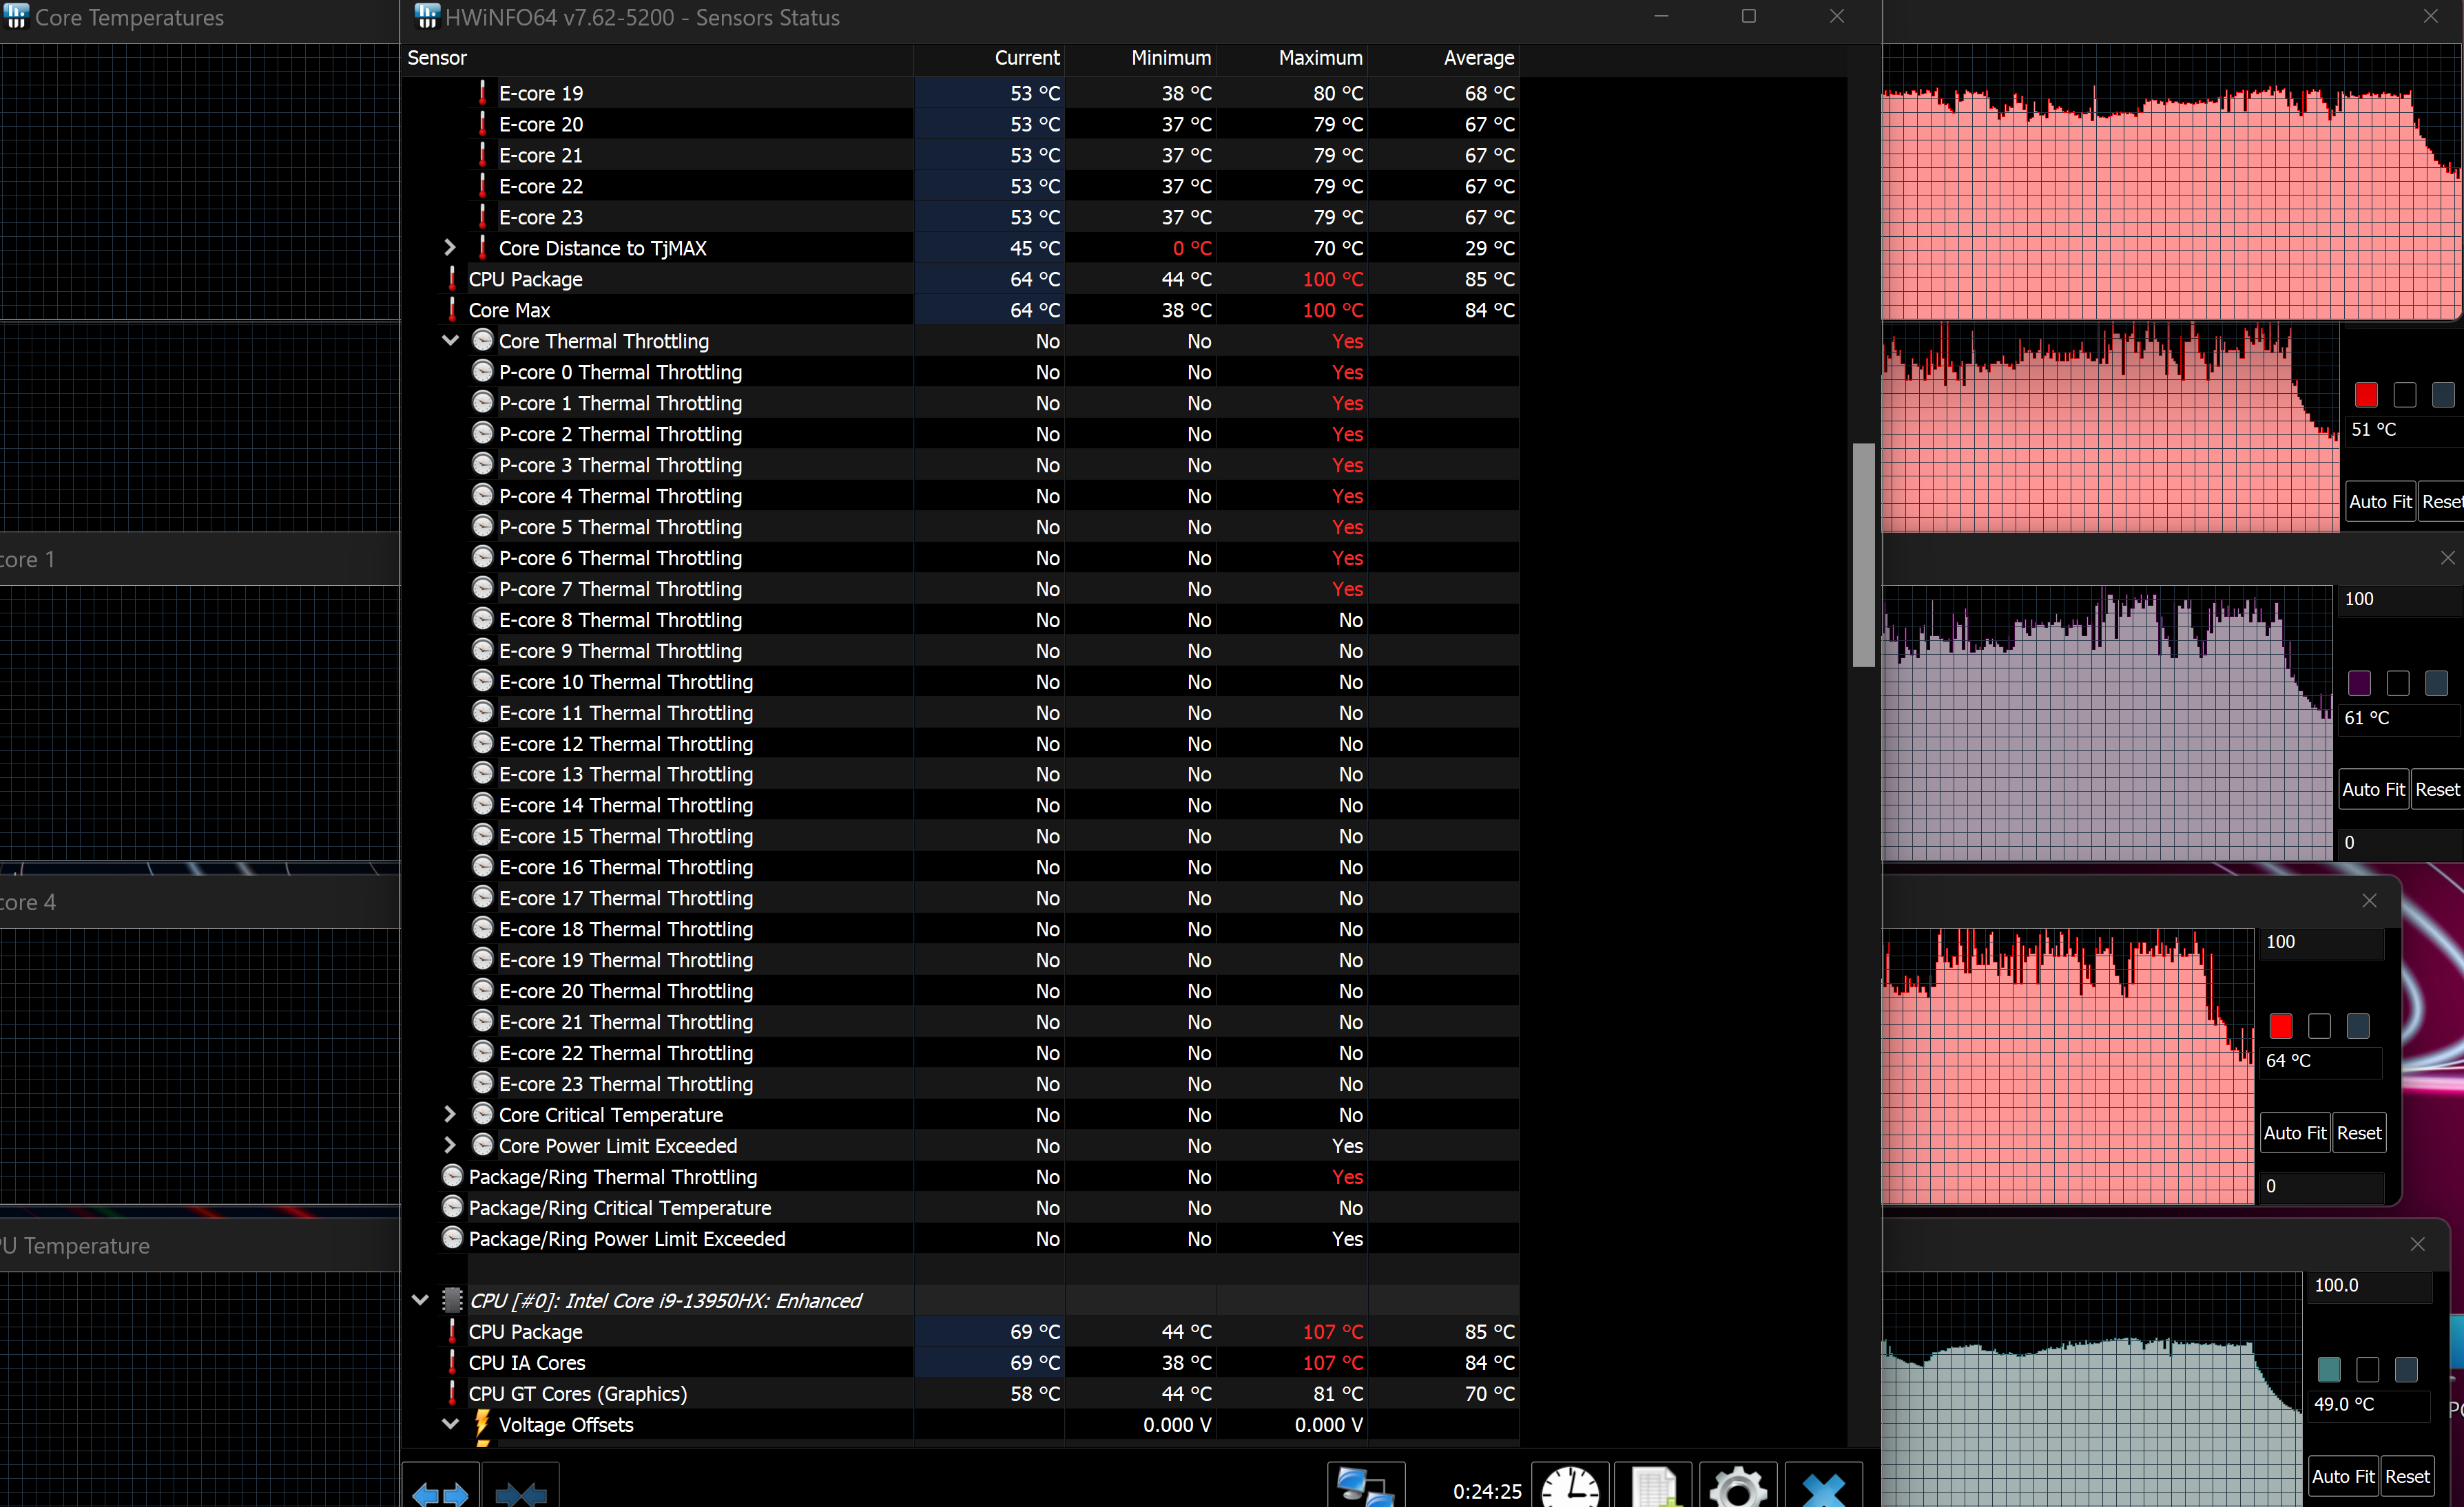Click the 0:24:25 elapsed time readout
This screenshot has height=1507, width=2464.
[1487, 1491]
